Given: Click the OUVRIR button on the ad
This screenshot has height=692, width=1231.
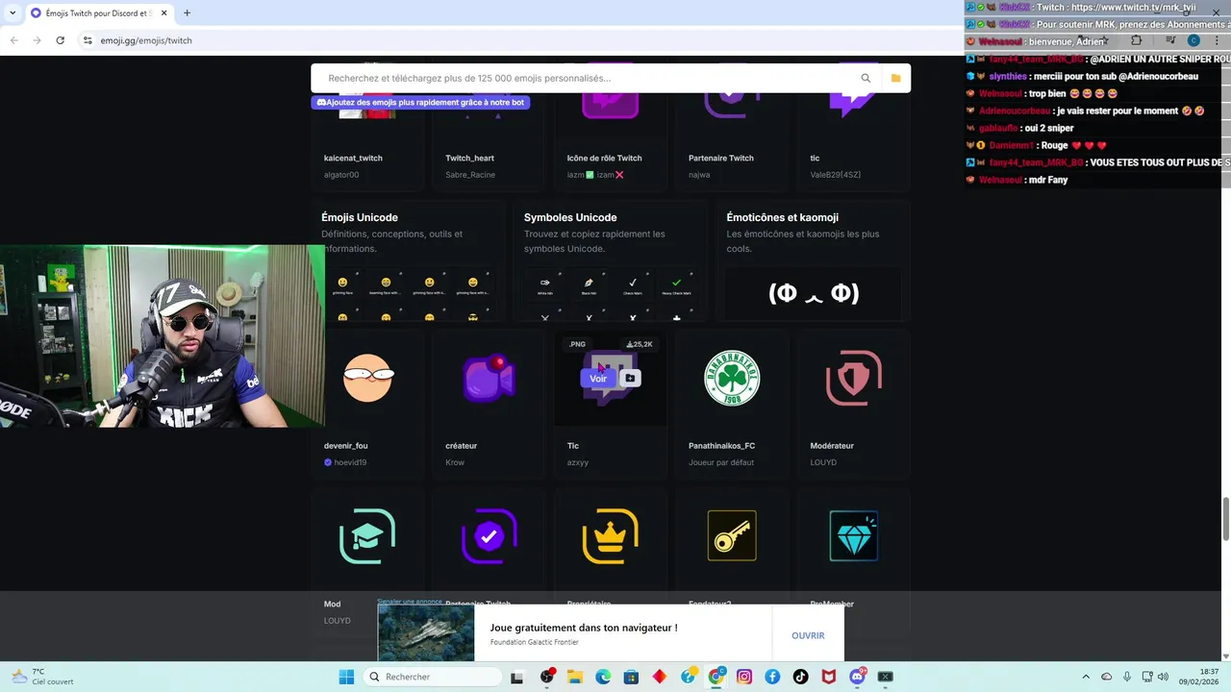Looking at the screenshot, I should coord(808,635).
